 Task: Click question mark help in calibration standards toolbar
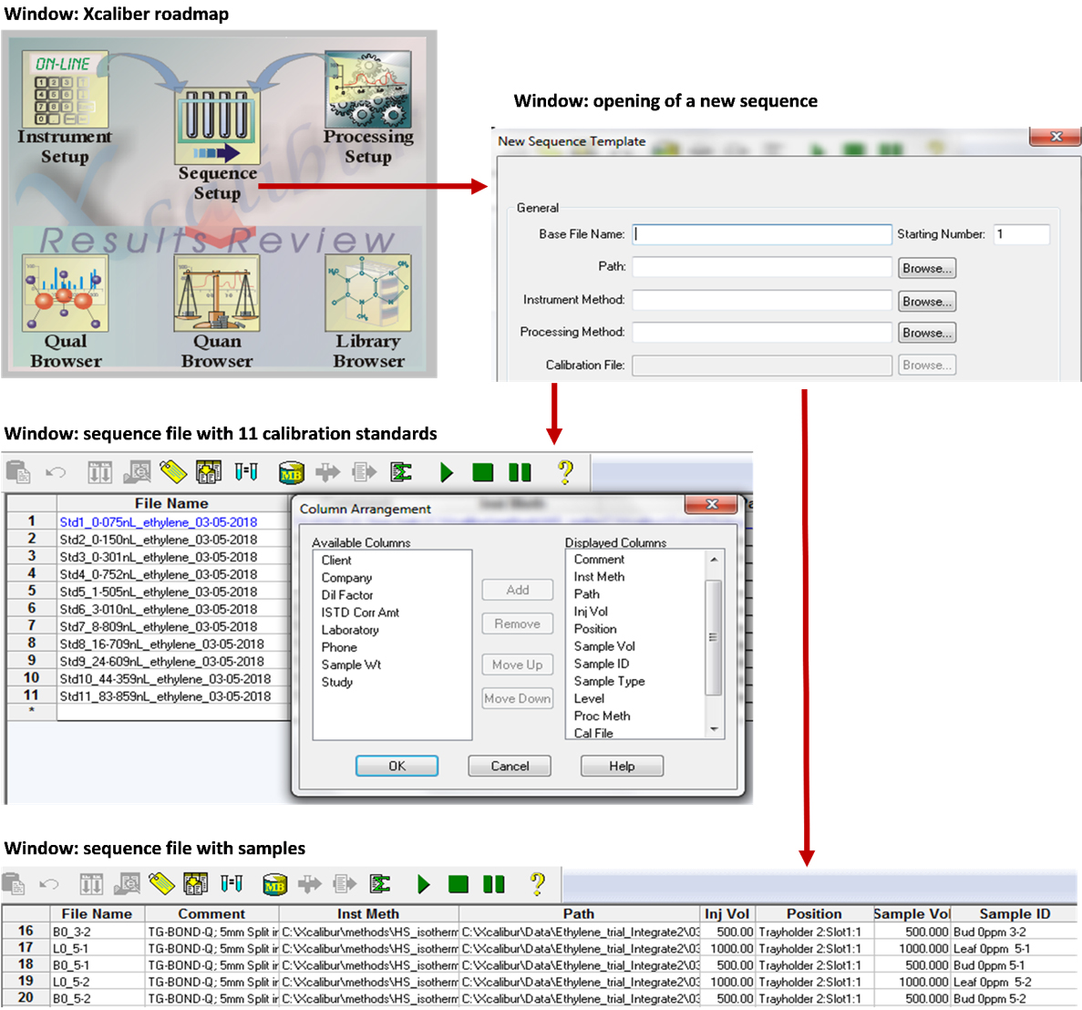tap(565, 472)
